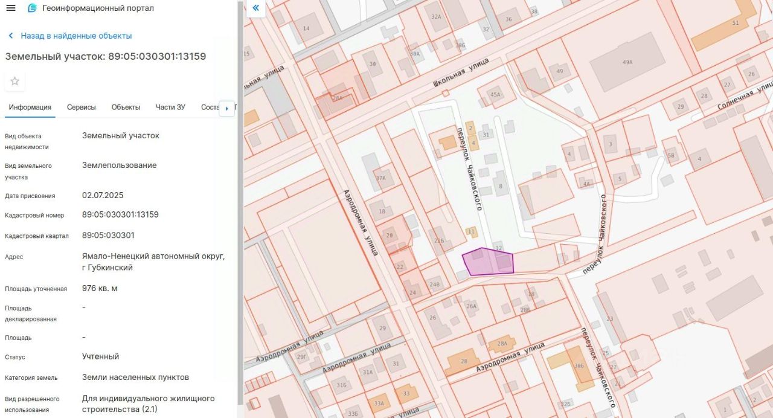This screenshot has height=418, width=773.
Task: Click building 23 on the map
Action: coord(609,318)
